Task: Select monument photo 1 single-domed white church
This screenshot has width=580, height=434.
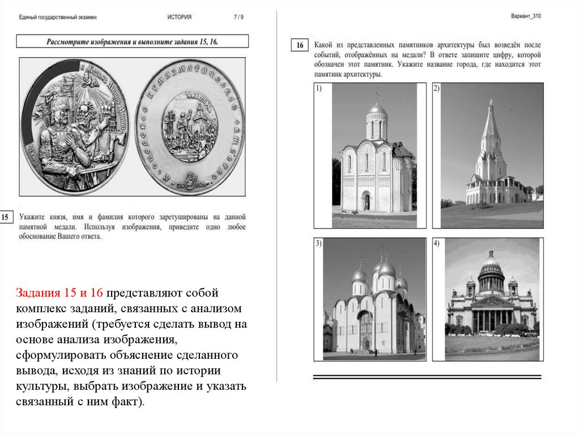Action: (374, 155)
